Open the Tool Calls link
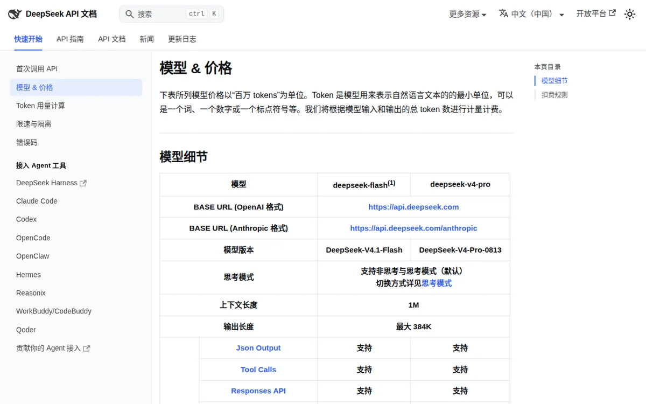The image size is (646, 404). 258,370
